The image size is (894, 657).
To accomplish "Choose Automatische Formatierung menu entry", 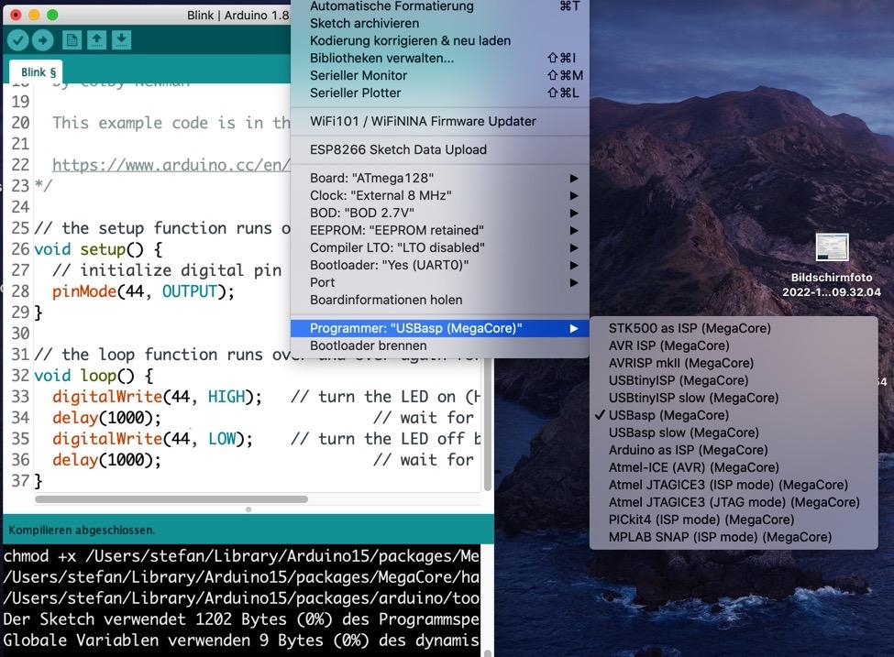I will pyautogui.click(x=439, y=6).
